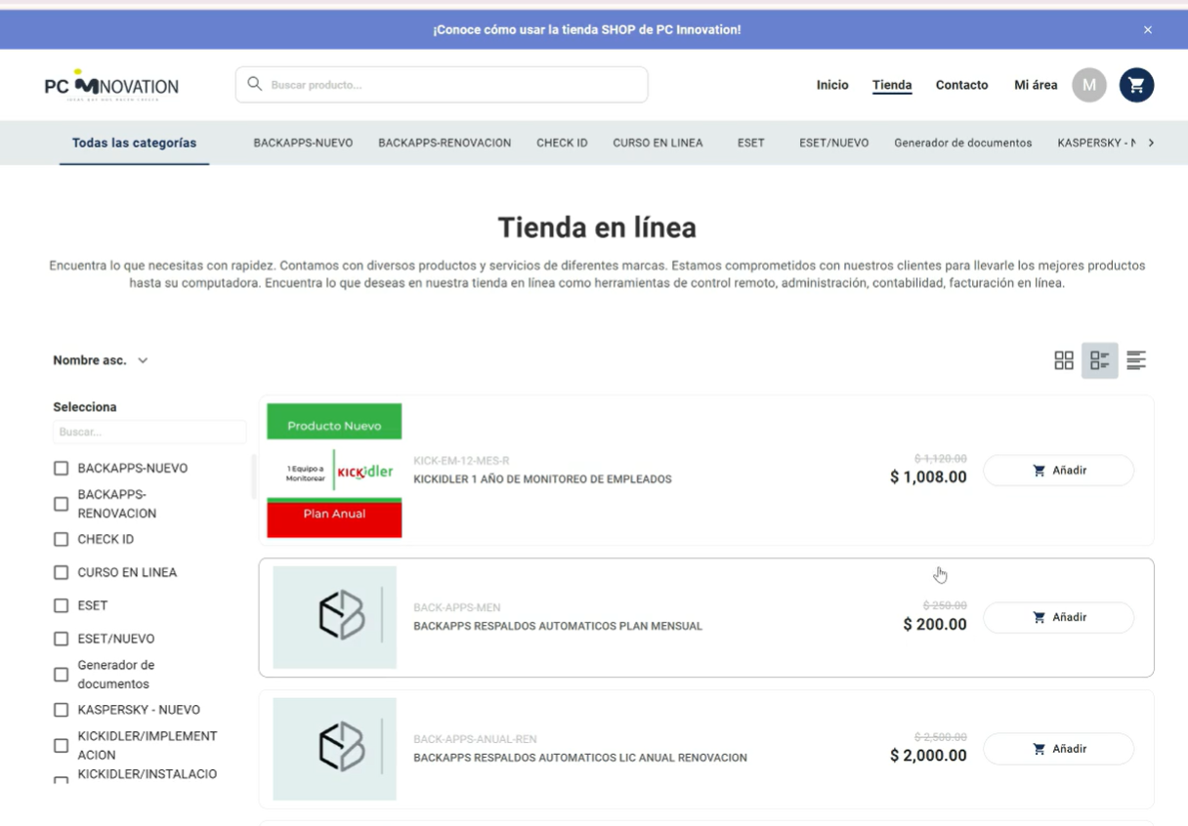1188x826 pixels.
Task: Open the ESET/NUEVO category tab
Action: click(x=833, y=143)
